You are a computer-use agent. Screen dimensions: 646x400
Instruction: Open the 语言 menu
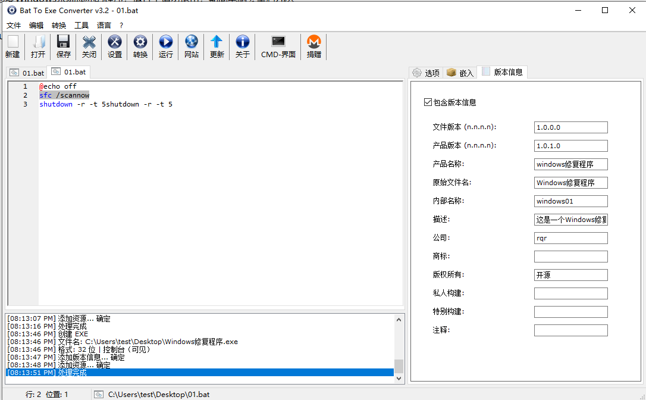(104, 26)
